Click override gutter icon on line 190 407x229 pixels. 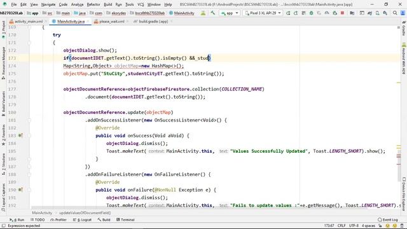[x=20, y=190]
